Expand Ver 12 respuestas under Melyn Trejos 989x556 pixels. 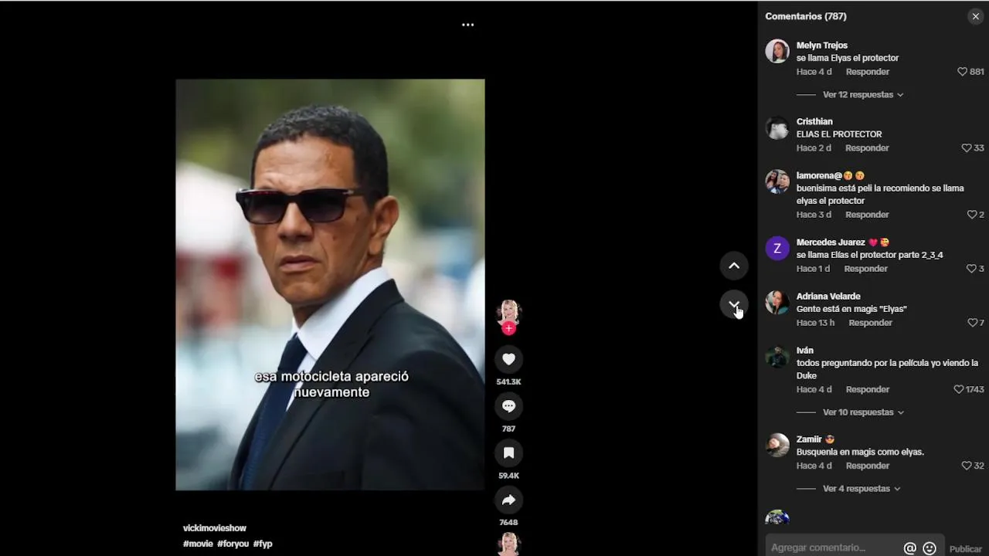coord(862,95)
